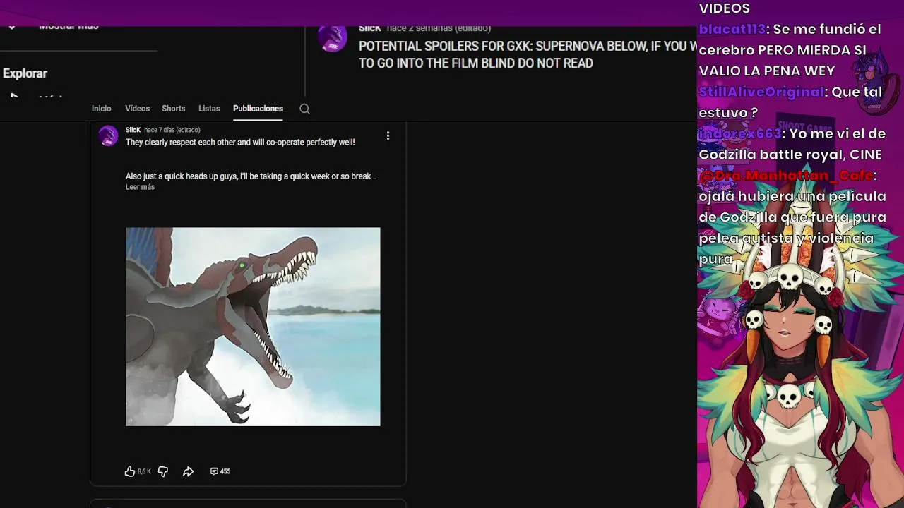
Task: Share the spinosaurus post
Action: point(188,471)
